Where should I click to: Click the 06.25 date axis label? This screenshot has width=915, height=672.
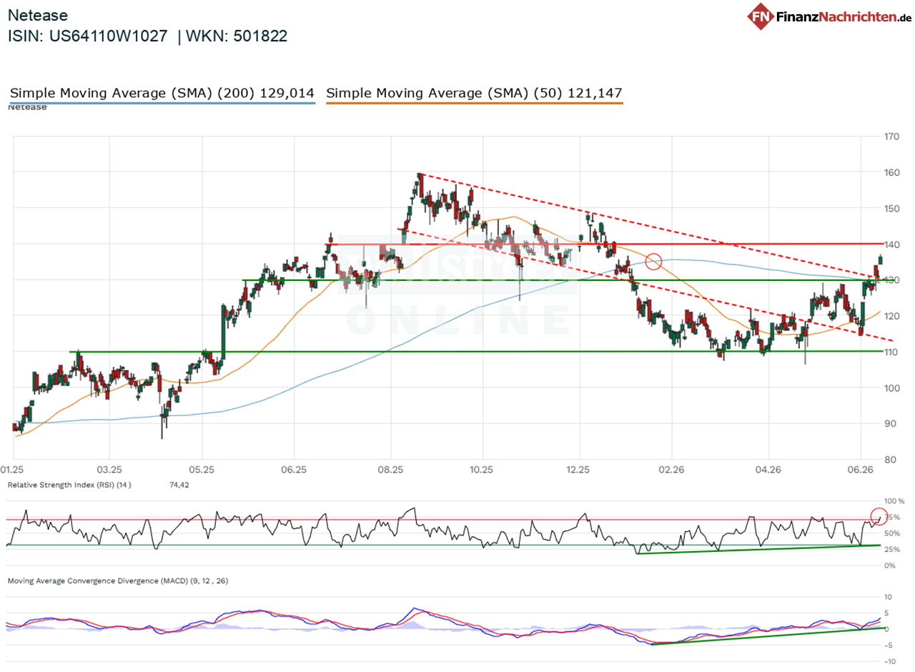295,470
